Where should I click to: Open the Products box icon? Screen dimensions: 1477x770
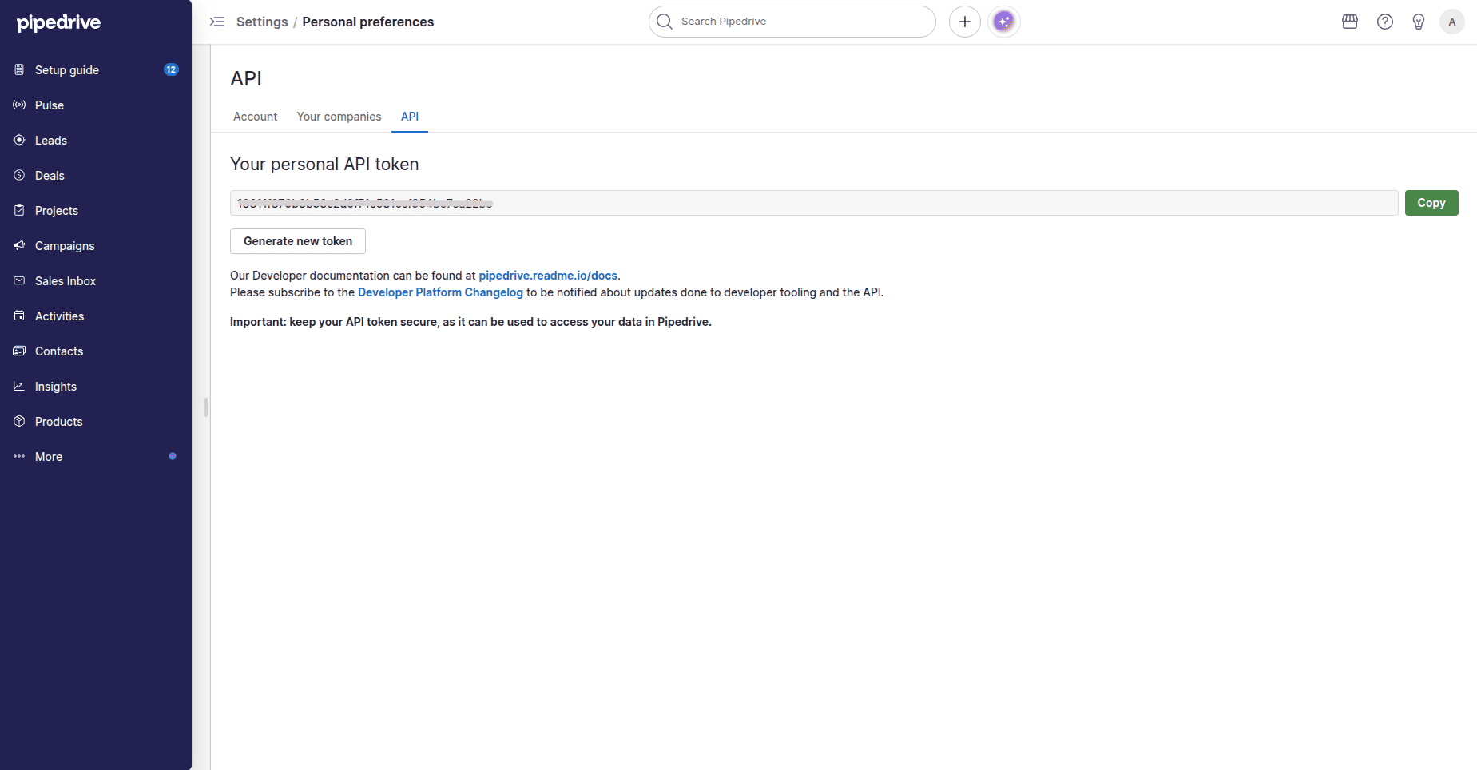[x=19, y=421]
